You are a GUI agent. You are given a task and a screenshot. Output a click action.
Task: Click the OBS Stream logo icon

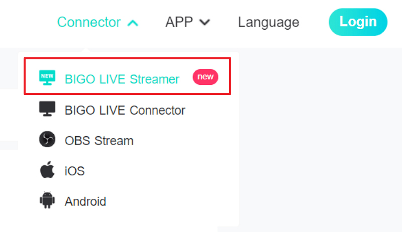[47, 139]
